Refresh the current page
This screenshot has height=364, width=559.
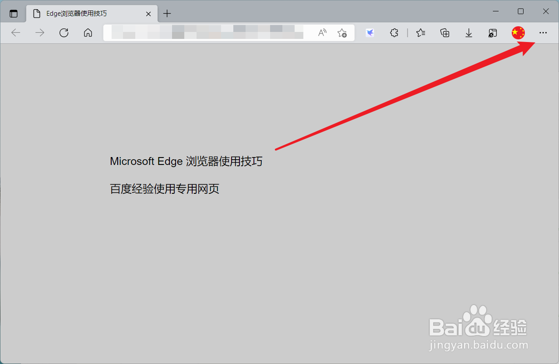point(64,33)
